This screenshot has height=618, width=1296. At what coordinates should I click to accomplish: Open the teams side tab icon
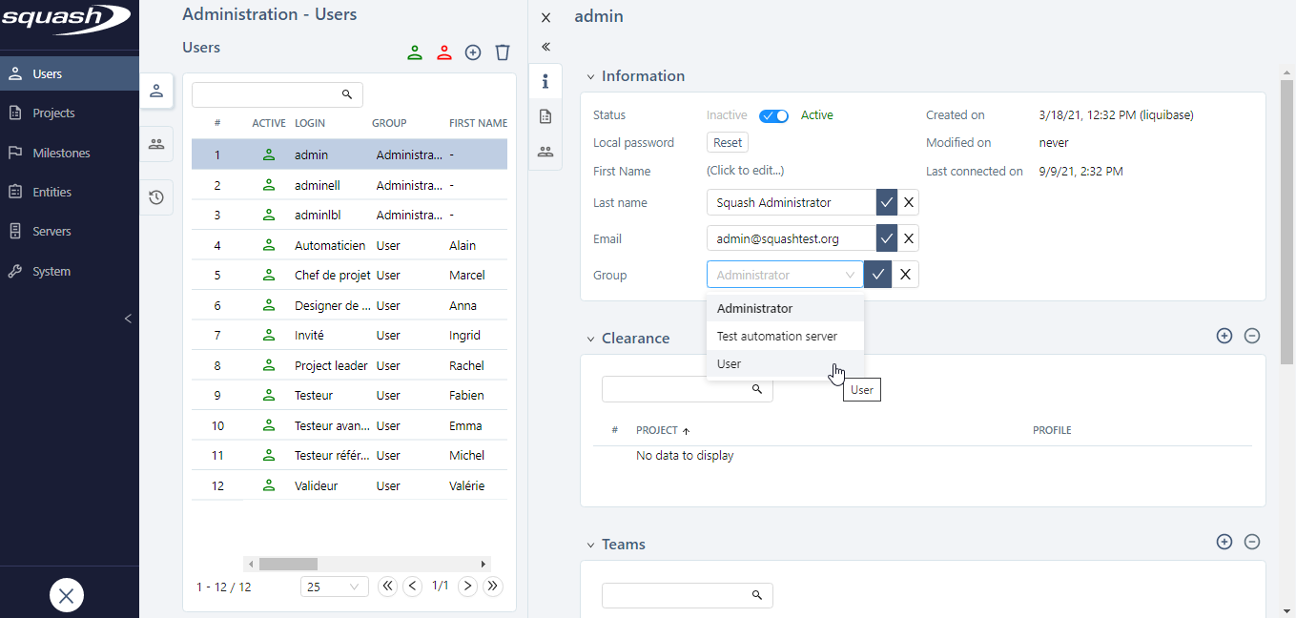[156, 144]
